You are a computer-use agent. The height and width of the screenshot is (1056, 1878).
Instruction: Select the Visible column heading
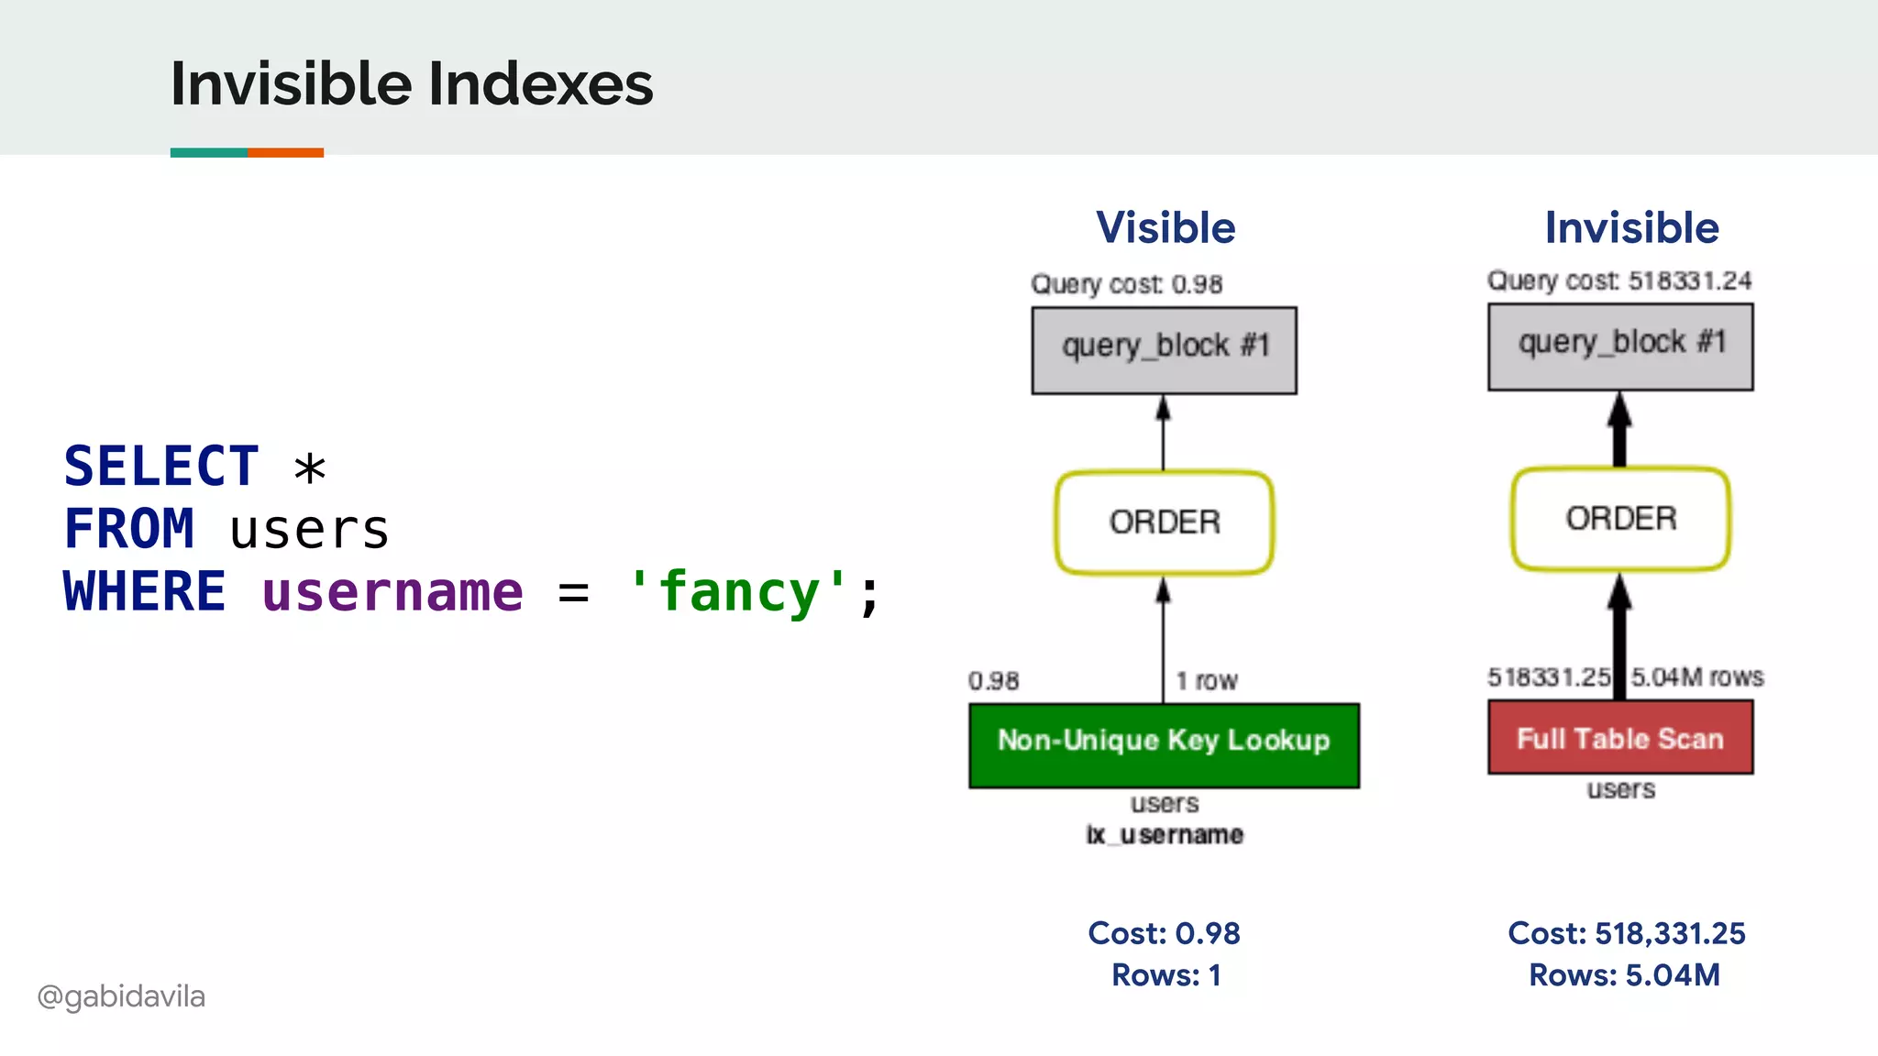pos(1165,227)
